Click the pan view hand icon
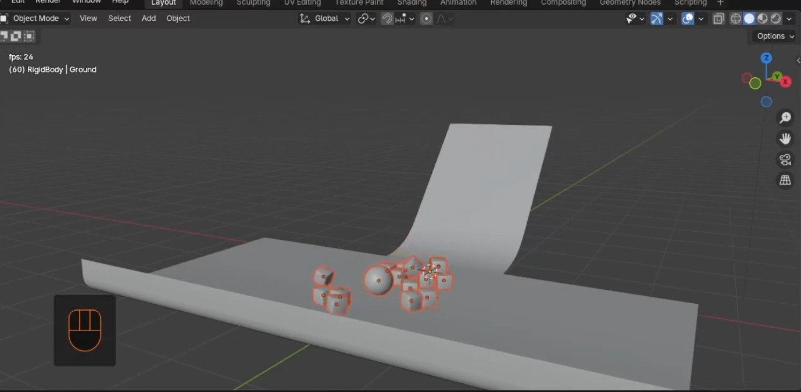 785,139
